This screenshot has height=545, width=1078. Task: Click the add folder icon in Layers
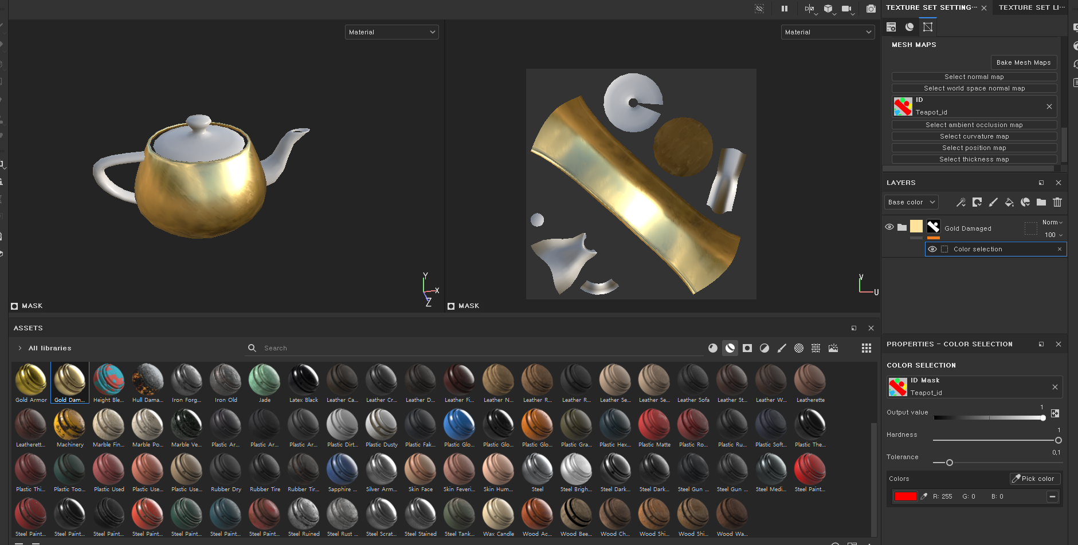point(1041,202)
